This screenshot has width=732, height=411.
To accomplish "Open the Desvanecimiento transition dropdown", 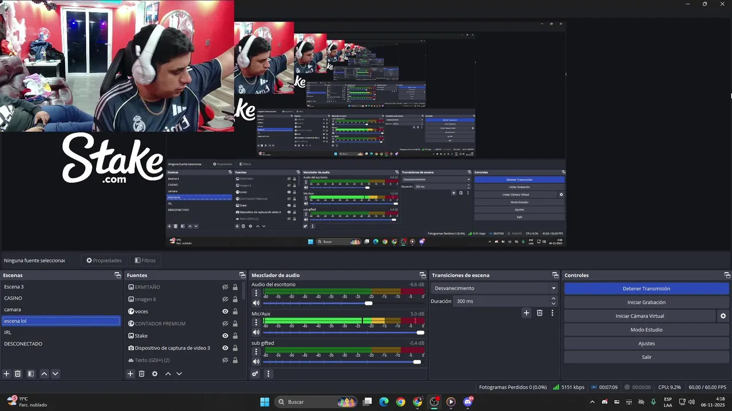I will tap(495, 288).
